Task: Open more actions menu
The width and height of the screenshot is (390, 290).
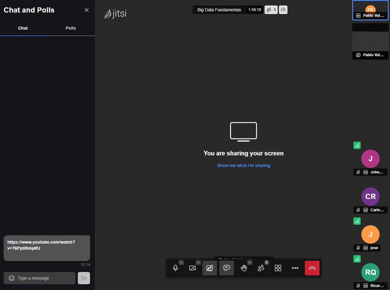Action: [x=295, y=268]
